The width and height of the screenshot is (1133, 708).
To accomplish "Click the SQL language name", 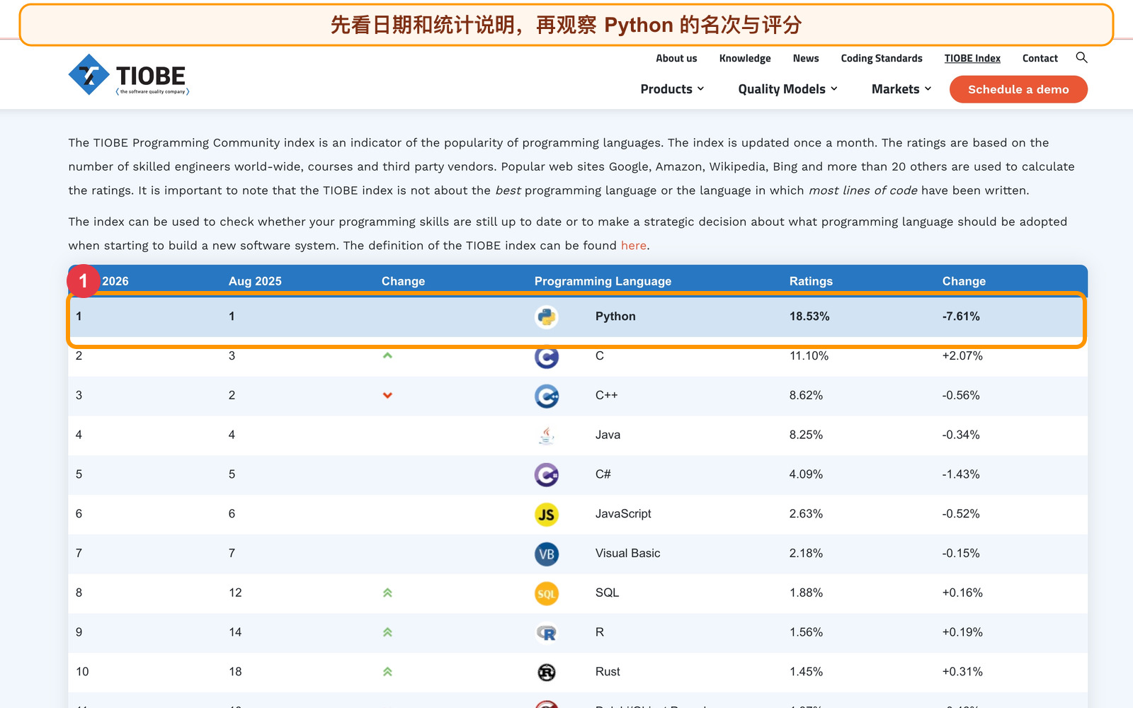I will [607, 593].
